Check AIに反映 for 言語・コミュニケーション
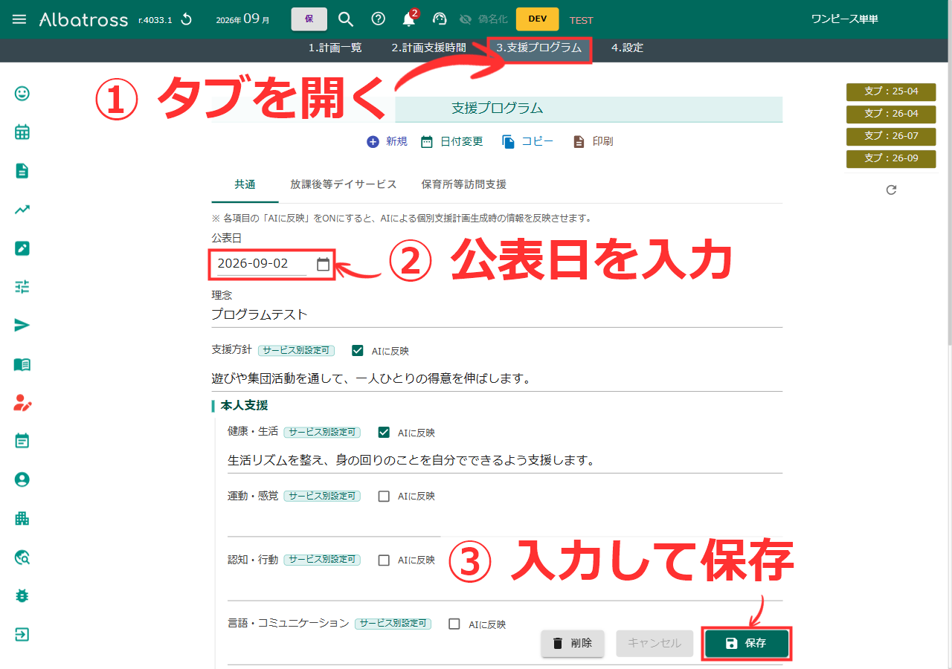The image size is (952, 669). click(454, 624)
